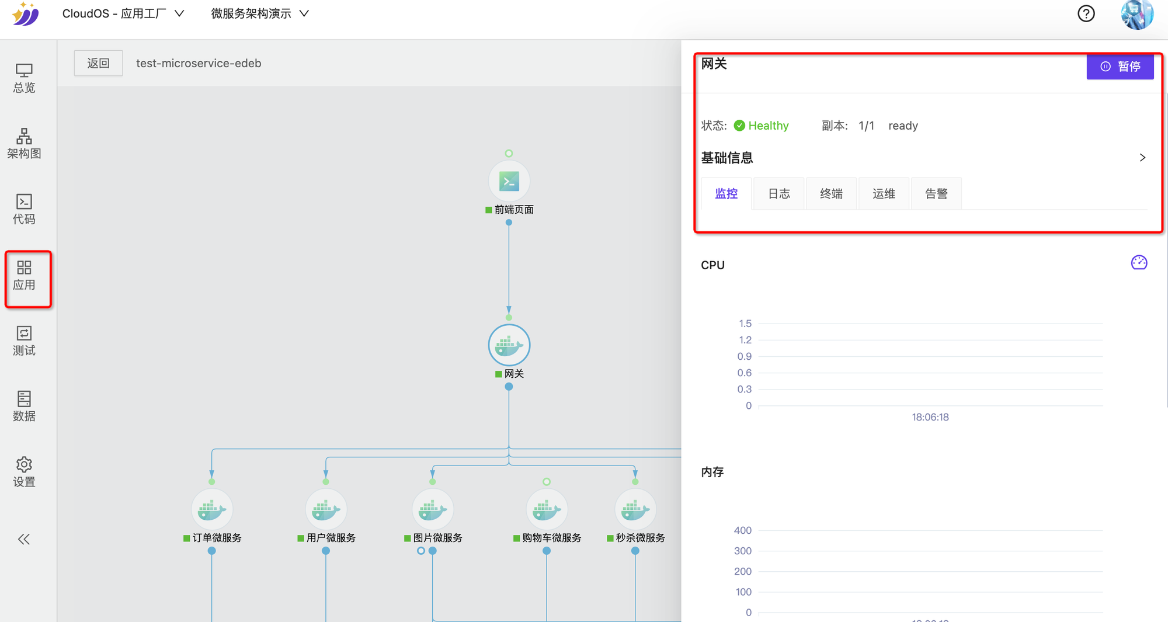Select the 架构图 architecture diagram icon
The width and height of the screenshot is (1168, 622).
tap(23, 143)
